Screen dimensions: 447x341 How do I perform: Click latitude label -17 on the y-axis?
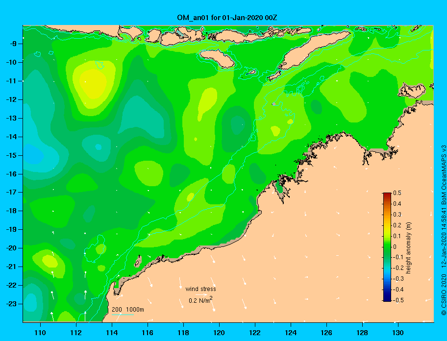pyautogui.click(x=12, y=192)
